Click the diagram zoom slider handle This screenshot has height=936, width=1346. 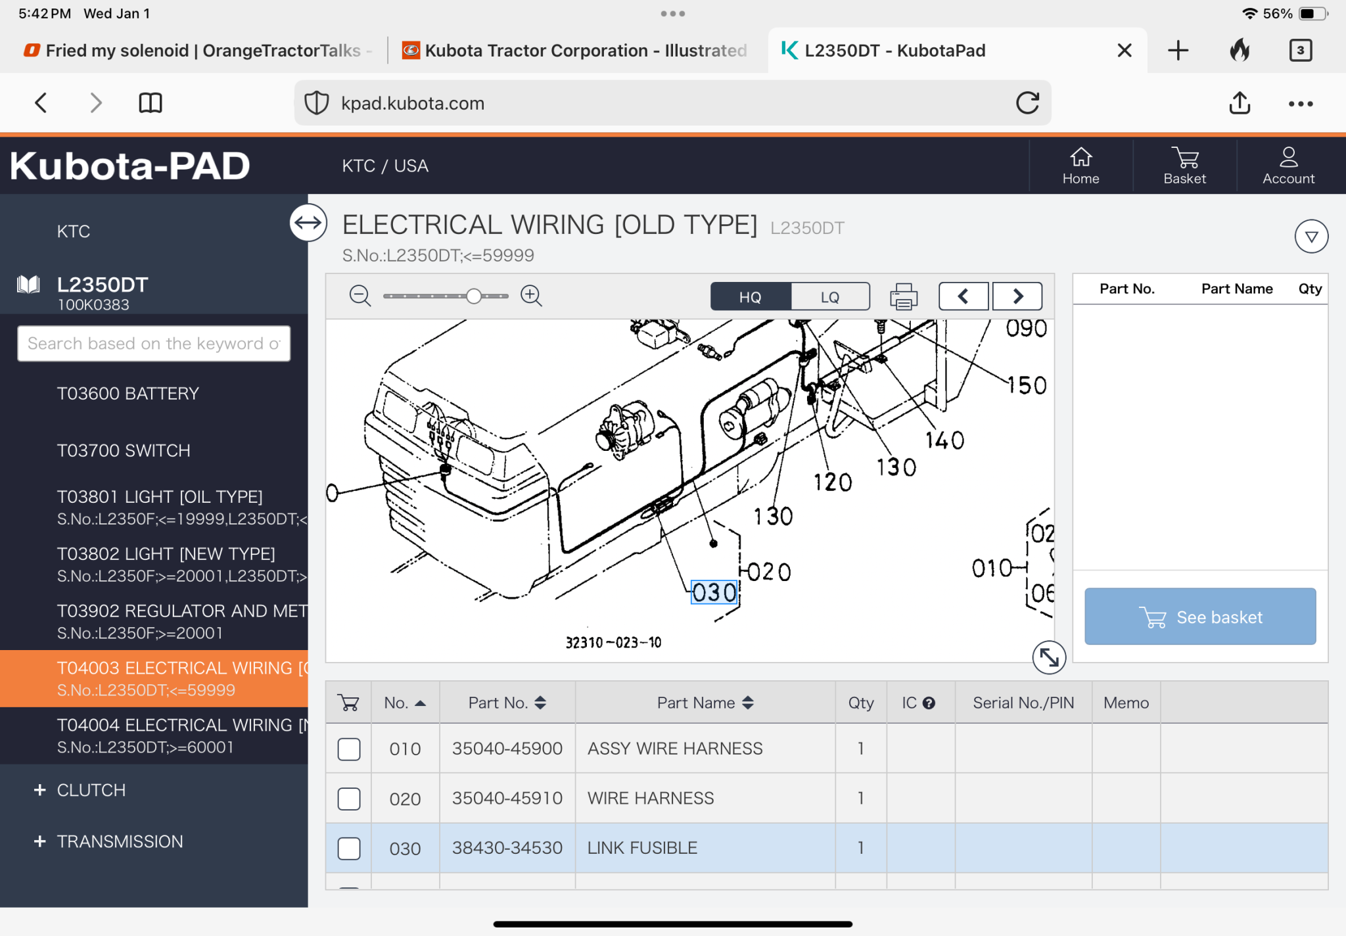[474, 296]
